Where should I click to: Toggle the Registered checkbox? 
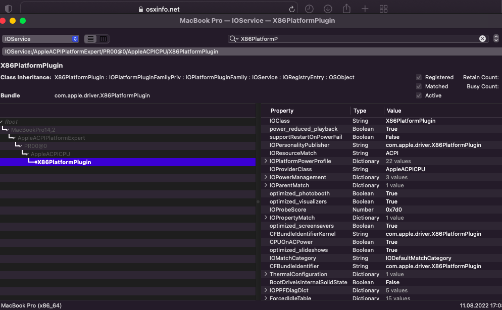coord(419,77)
